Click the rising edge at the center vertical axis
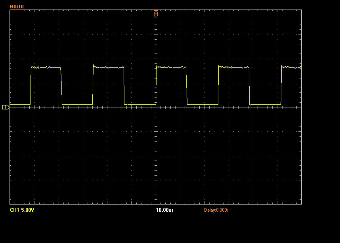Viewport: 340px width, 243px height. point(156,86)
